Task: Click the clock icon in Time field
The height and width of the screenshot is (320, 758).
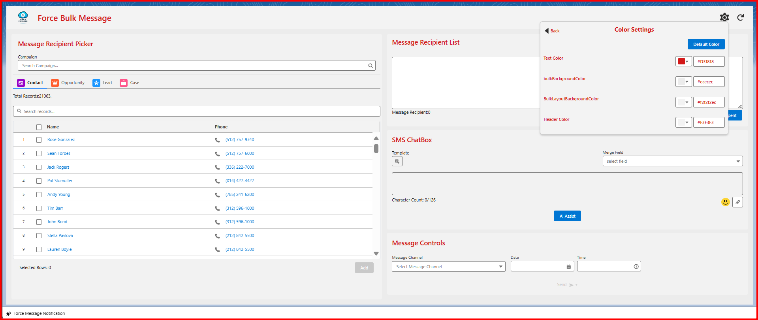Action: [636, 267]
